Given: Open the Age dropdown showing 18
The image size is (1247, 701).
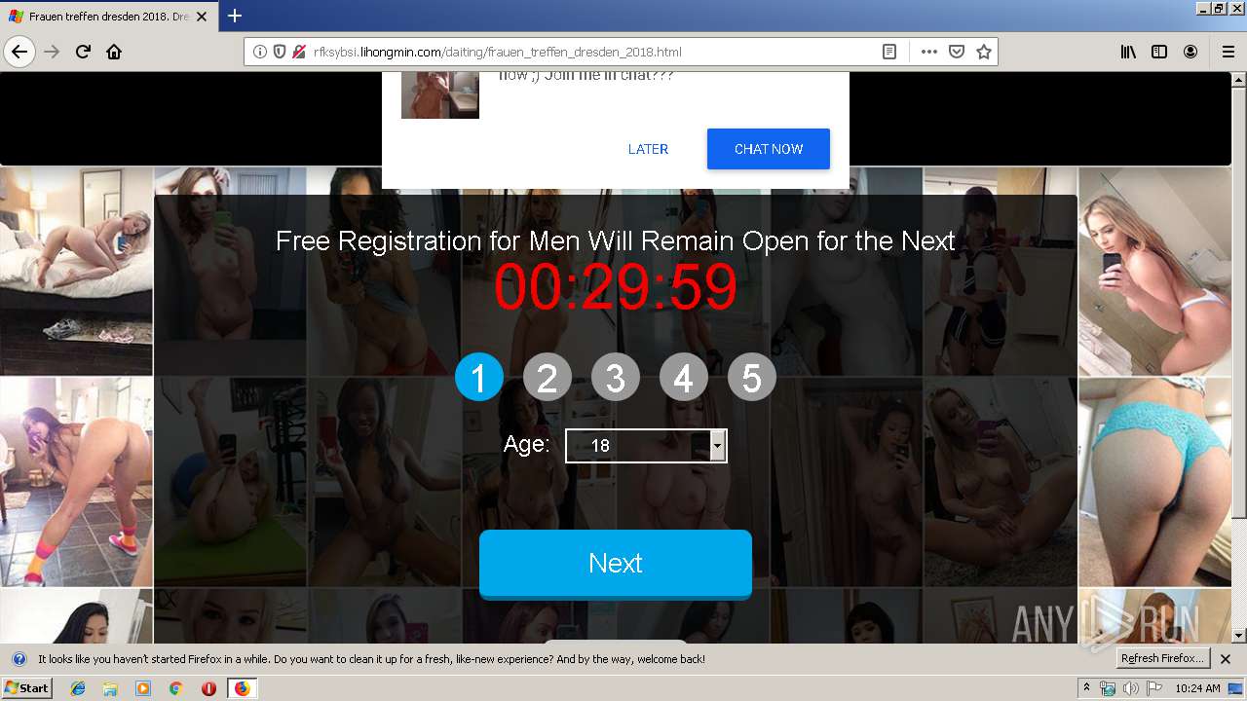Looking at the screenshot, I should point(646,446).
